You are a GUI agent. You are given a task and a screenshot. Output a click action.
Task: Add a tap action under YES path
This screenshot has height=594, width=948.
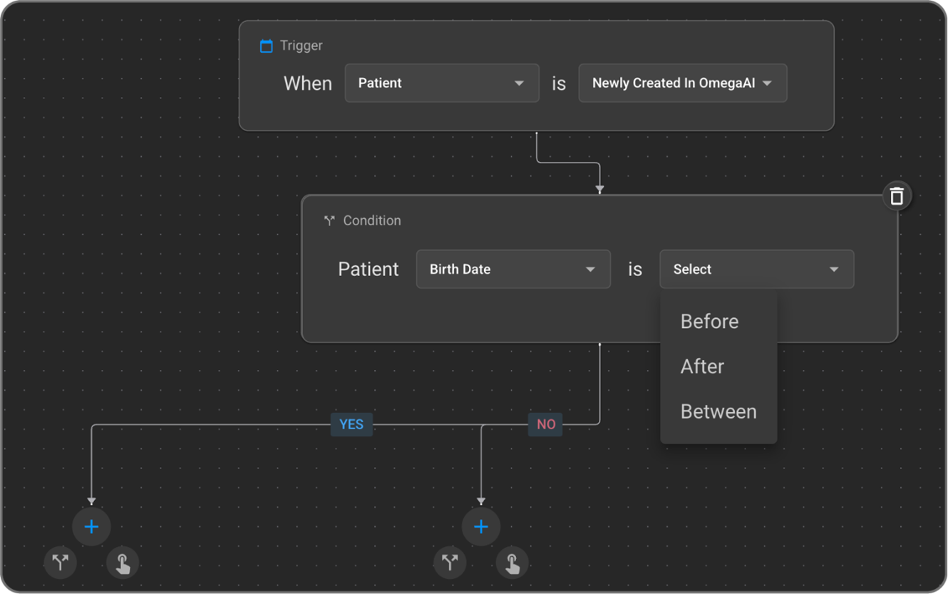[x=123, y=563]
